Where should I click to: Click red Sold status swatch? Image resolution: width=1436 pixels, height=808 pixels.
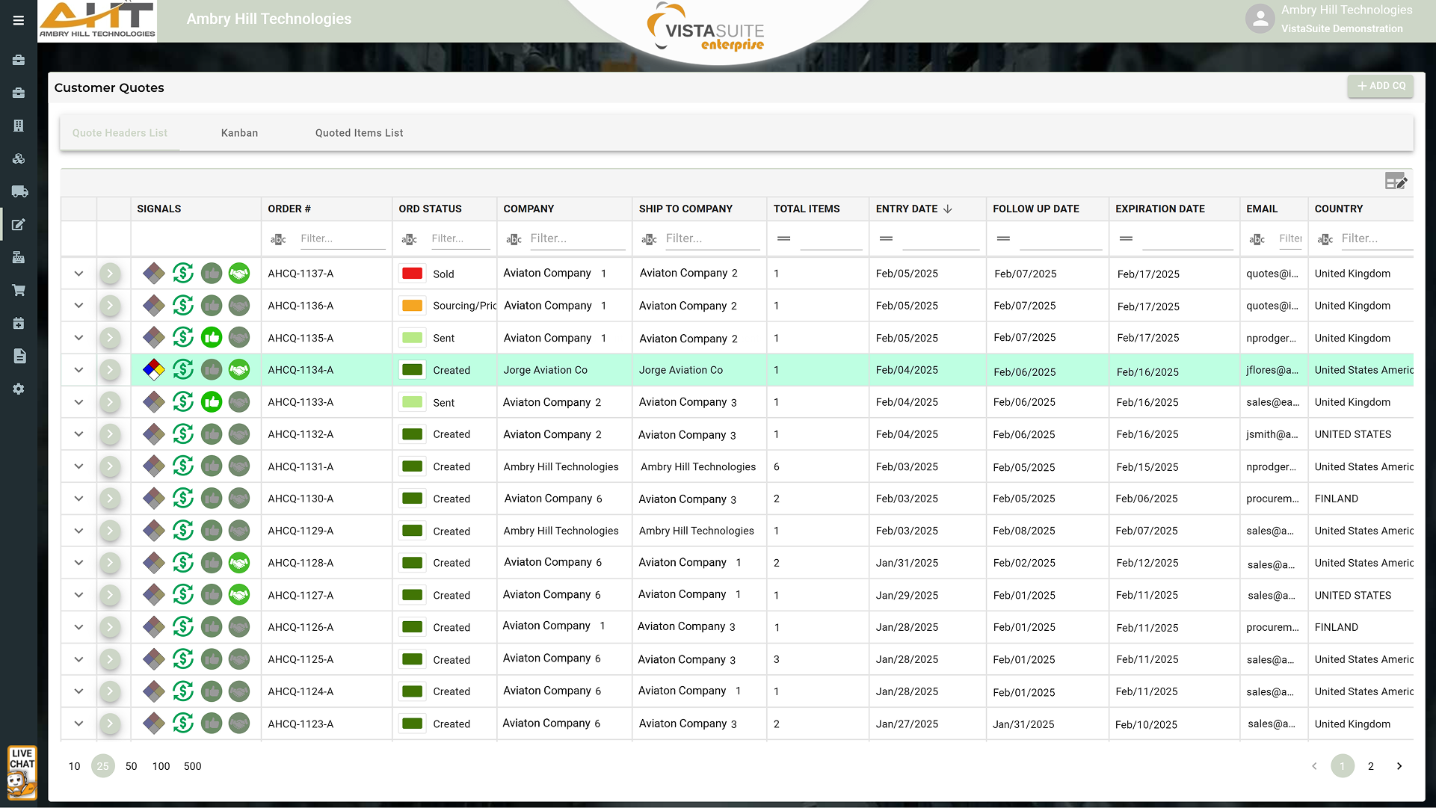point(413,274)
